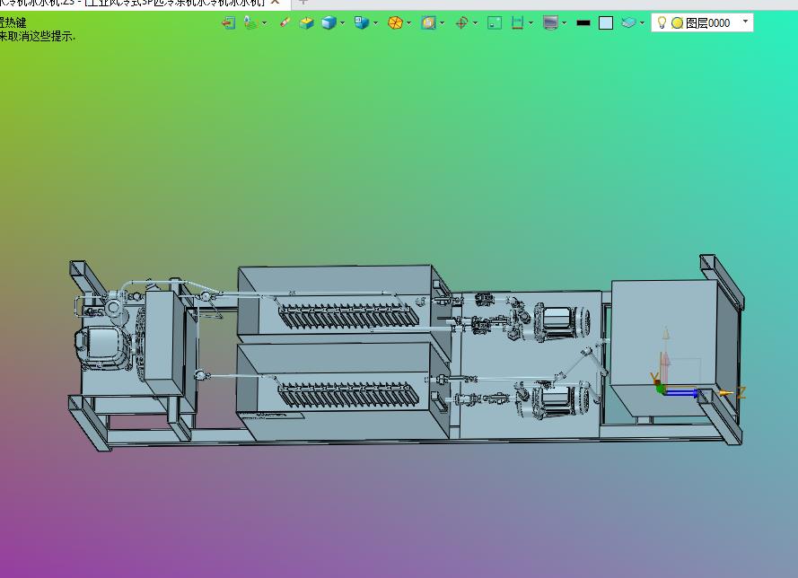Click the exit/return door icon in toolbar

pyautogui.click(x=229, y=23)
